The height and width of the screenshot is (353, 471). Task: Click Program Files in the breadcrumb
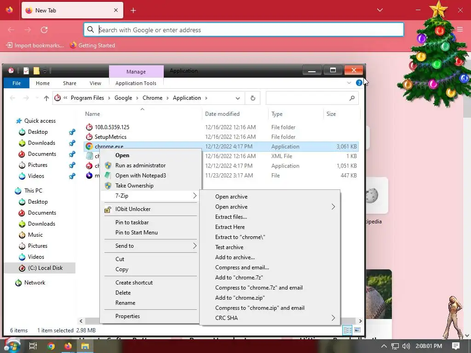pyautogui.click(x=87, y=98)
